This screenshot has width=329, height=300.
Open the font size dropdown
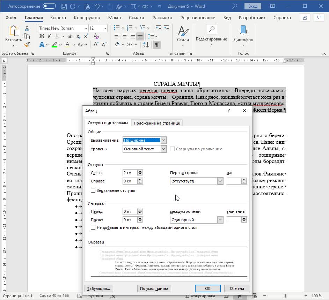click(x=105, y=28)
